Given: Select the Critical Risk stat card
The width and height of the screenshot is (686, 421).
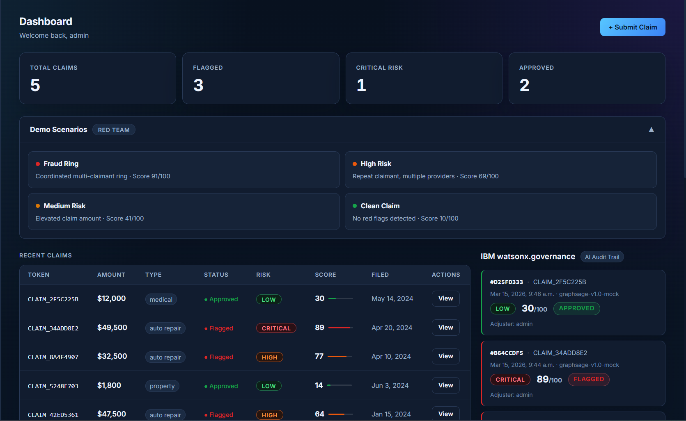Looking at the screenshot, I should point(424,78).
